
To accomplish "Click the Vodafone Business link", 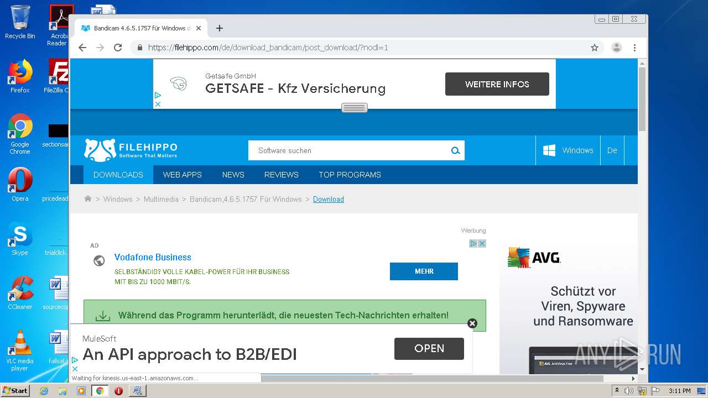I will click(153, 257).
